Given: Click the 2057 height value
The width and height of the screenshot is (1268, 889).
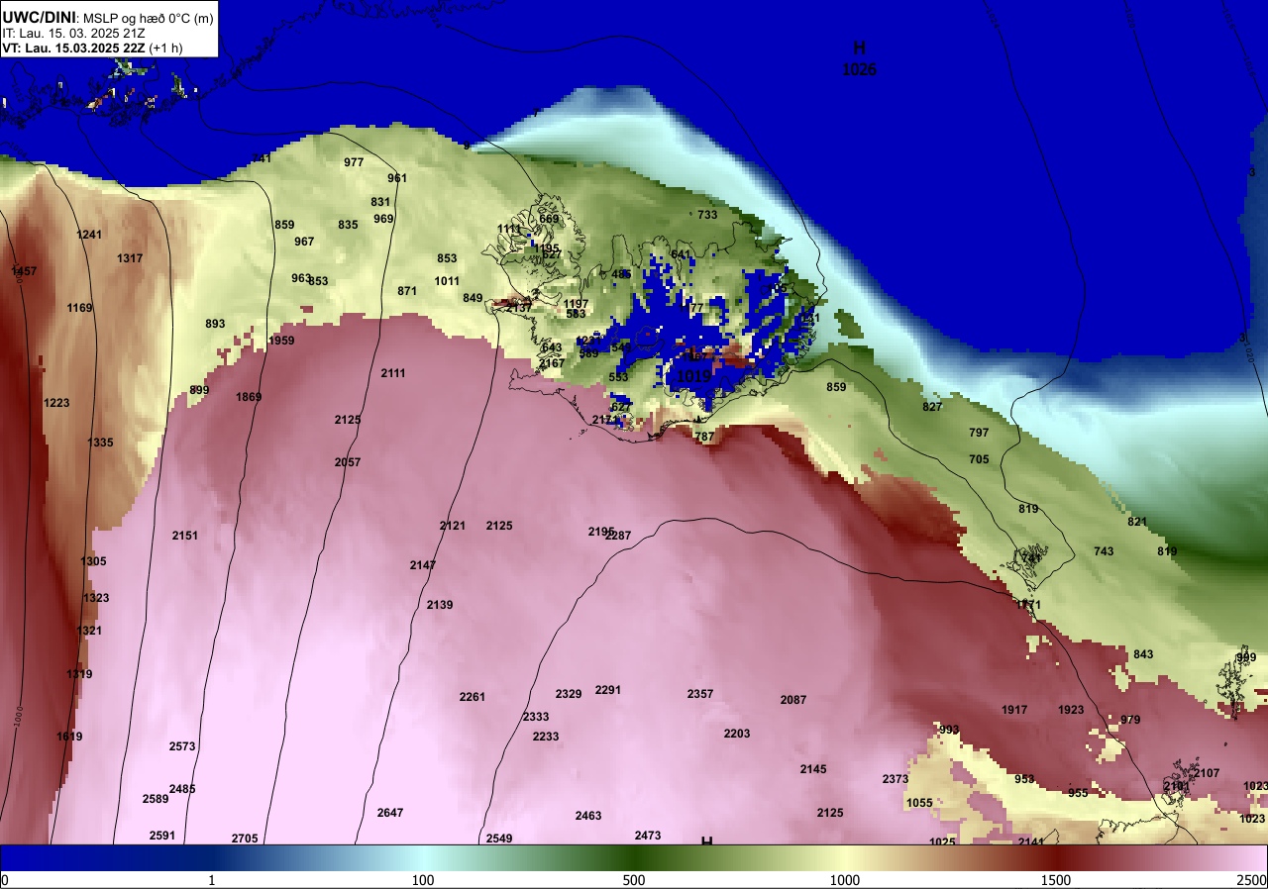Looking at the screenshot, I should pos(348,462).
